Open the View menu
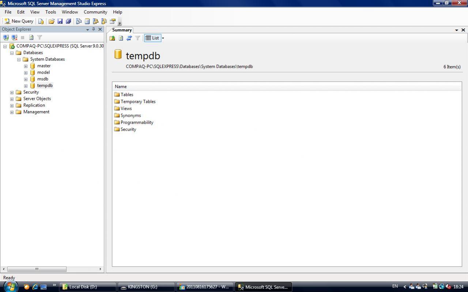This screenshot has height=292, width=468. (35, 12)
